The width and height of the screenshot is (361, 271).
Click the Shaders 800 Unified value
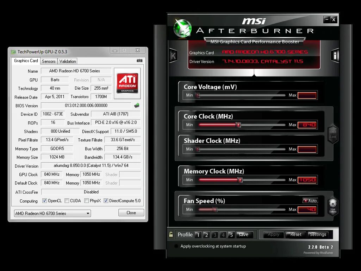(60, 131)
